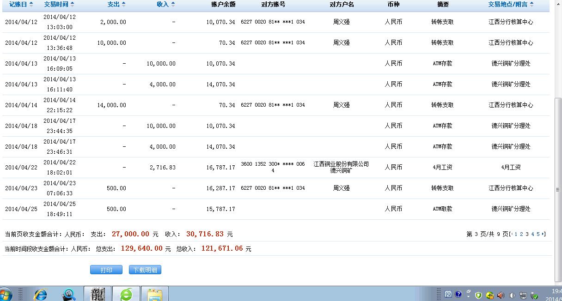The image size is (562, 301).
Task: Open the Windows Start button
Action: (x=5, y=295)
